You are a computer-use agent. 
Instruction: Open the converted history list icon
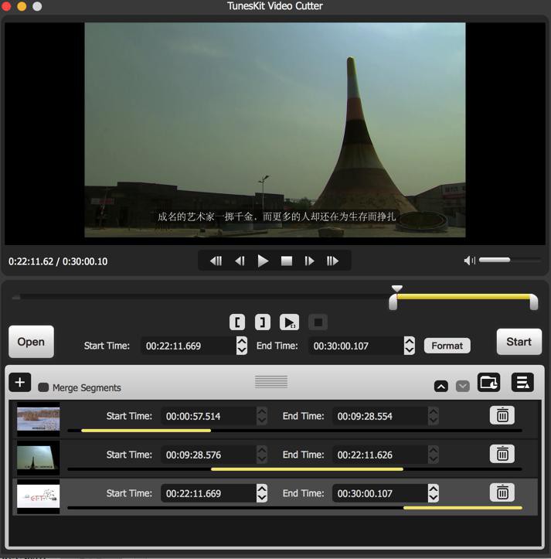[522, 383]
